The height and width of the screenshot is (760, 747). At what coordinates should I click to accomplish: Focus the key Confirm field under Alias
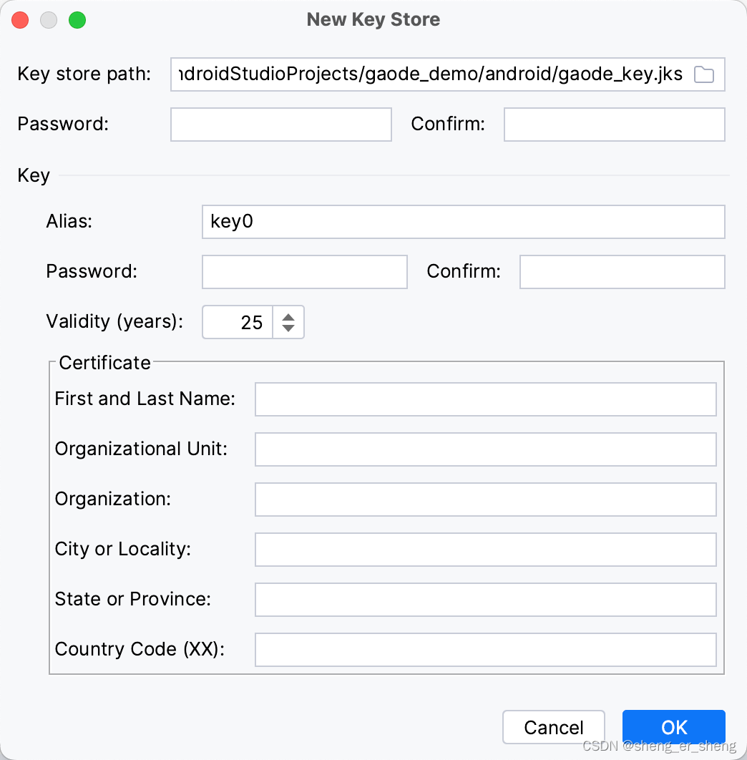click(x=622, y=272)
